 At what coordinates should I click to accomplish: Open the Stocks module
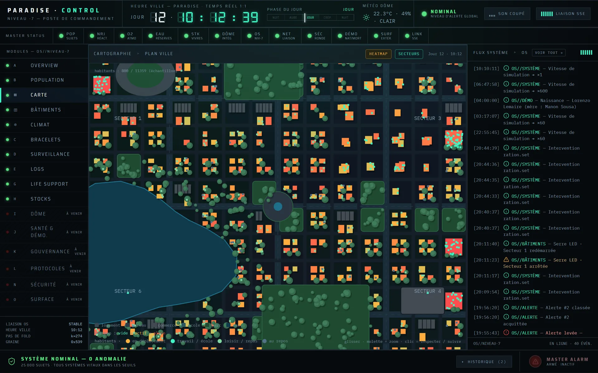tap(44, 199)
